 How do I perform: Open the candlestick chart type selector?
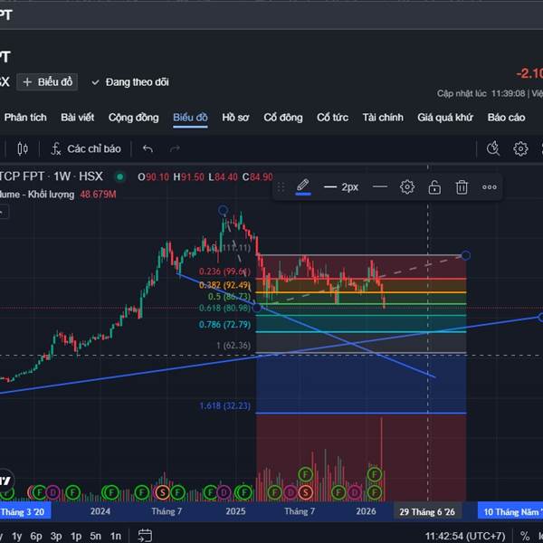(x=23, y=149)
